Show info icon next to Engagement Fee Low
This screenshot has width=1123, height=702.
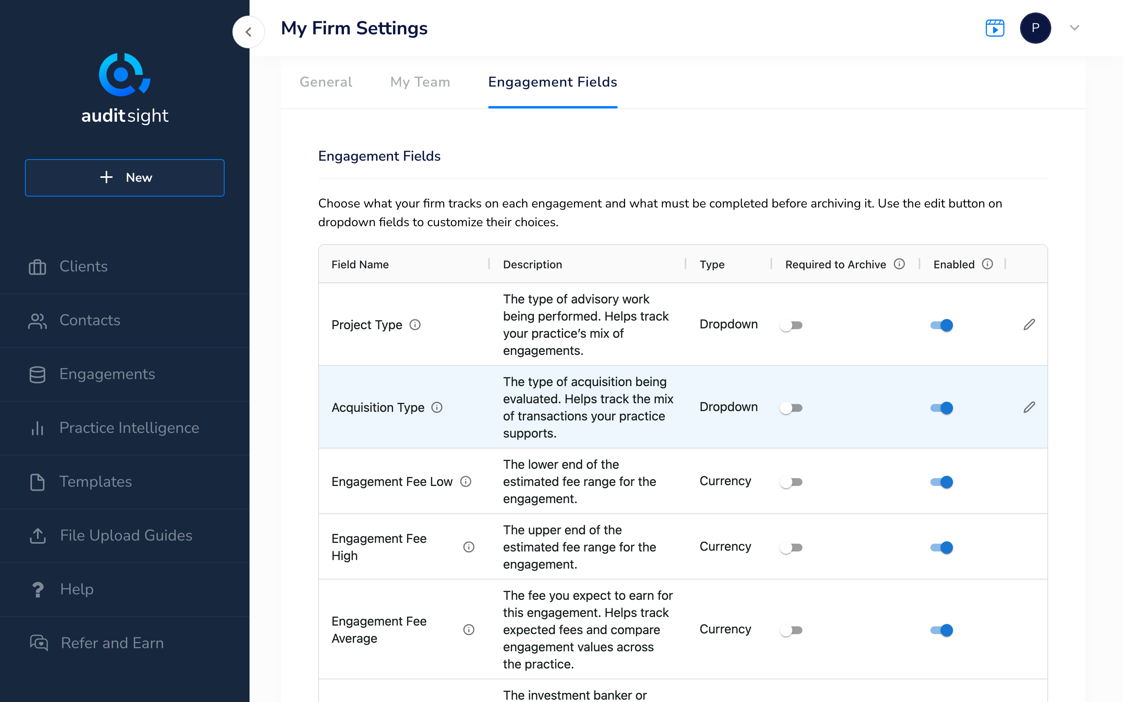[x=466, y=482]
